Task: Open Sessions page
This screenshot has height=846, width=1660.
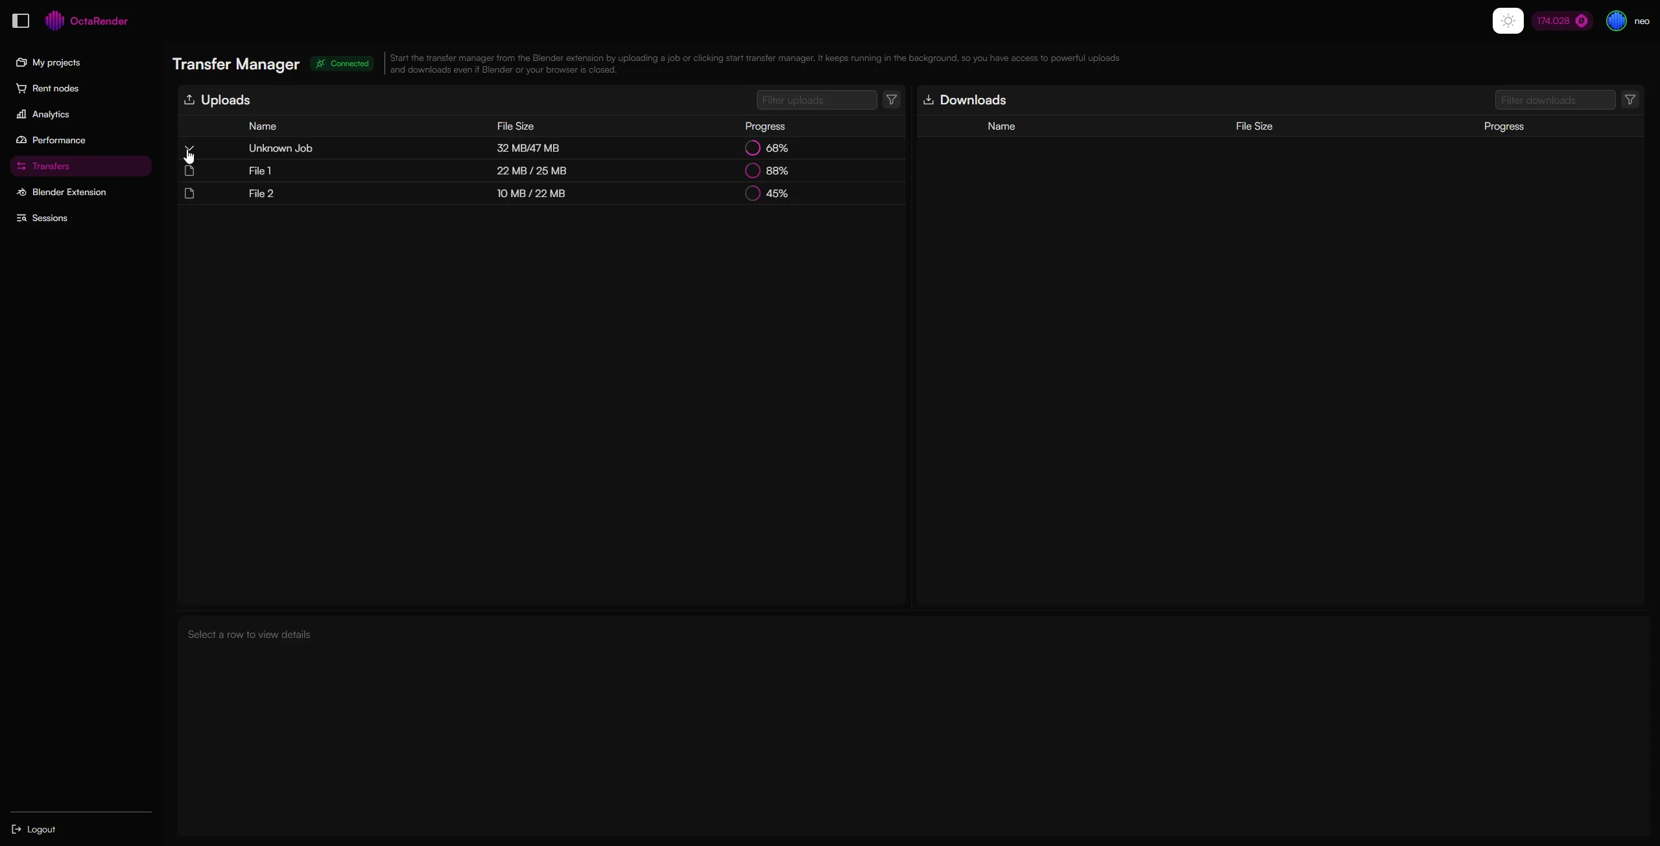Action: pos(81,218)
